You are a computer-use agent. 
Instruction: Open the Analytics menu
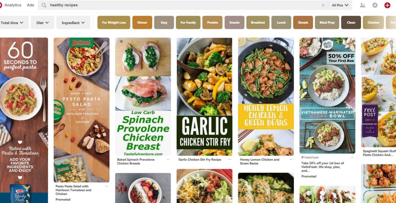[13, 5]
